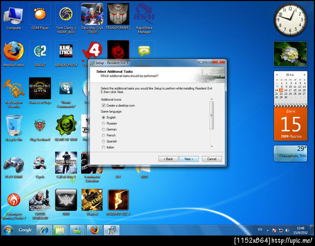Open Windows Live Messenger on taskbar
This screenshot has width=315, height=246.
pos(77,230)
